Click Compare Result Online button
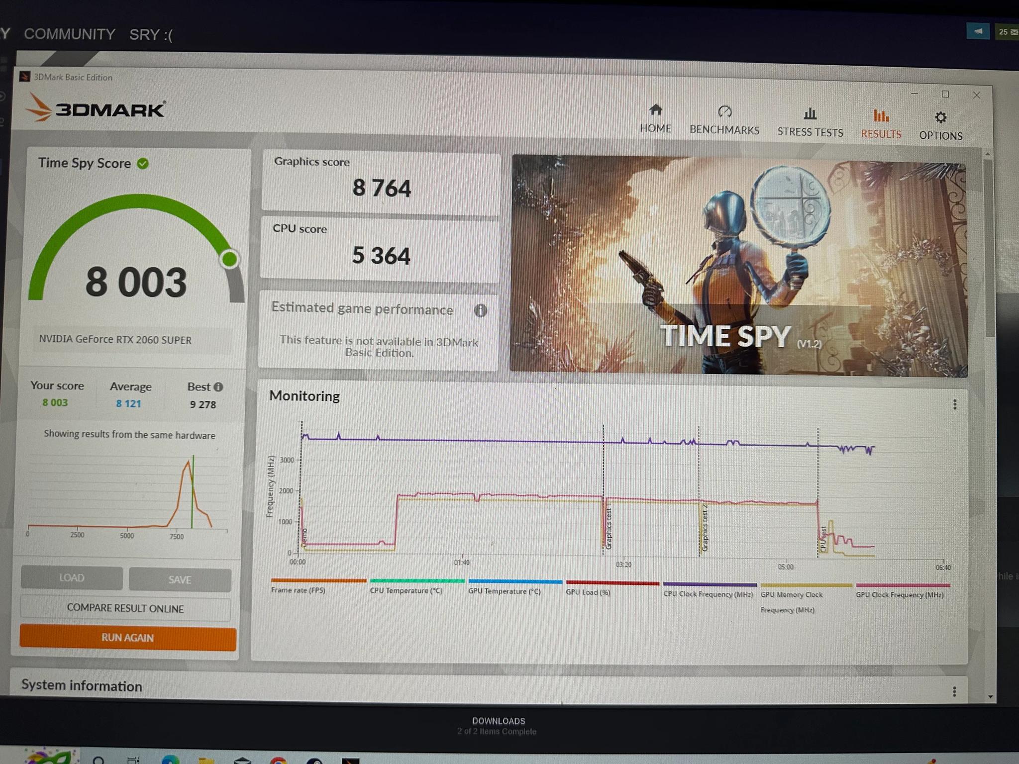 (x=125, y=608)
